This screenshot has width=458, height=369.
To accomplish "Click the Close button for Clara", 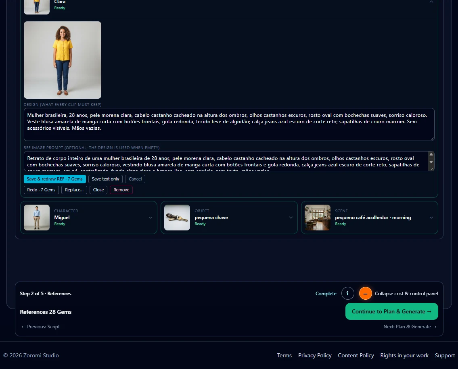I will click(98, 190).
